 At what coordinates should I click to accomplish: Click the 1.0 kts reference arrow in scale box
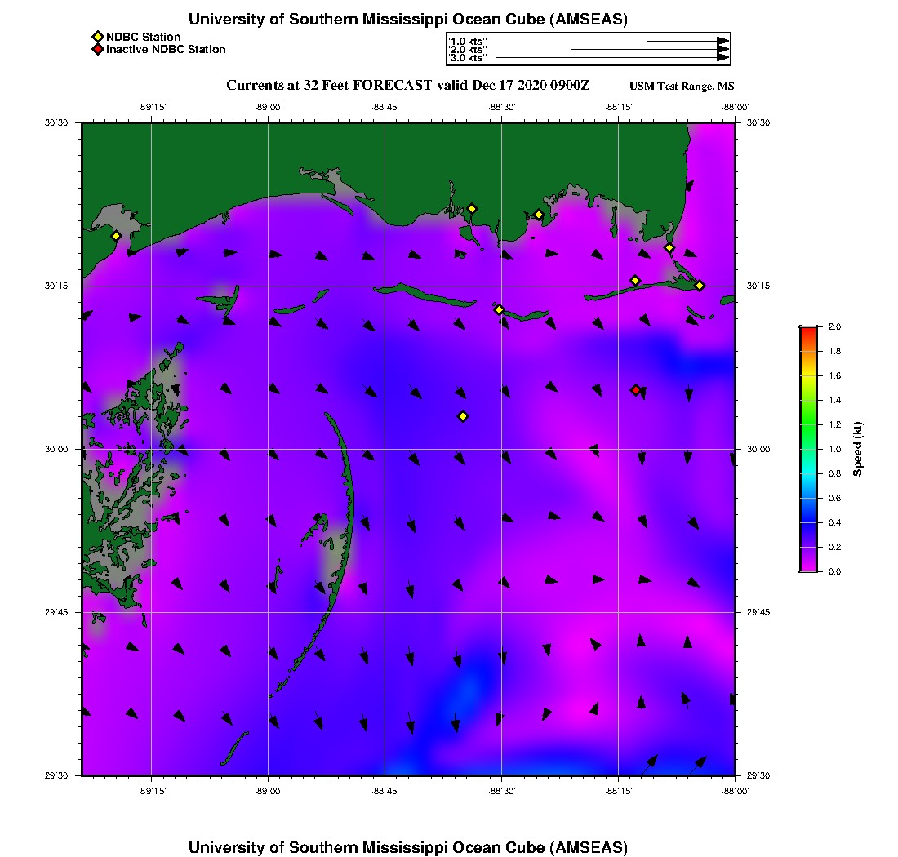687,41
